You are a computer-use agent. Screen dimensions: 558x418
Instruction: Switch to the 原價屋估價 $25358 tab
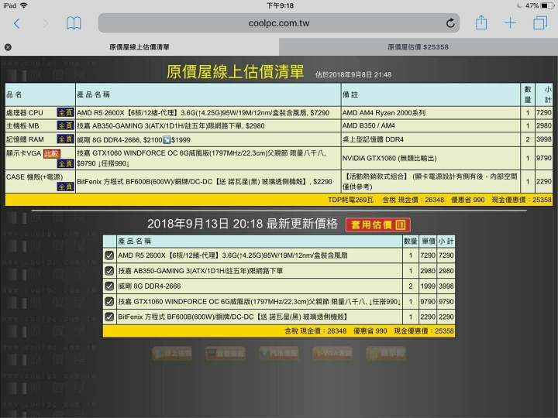(x=418, y=47)
